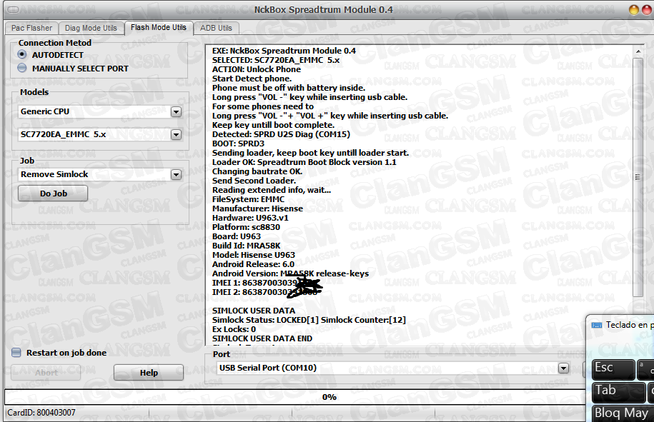Viewport: 654px width, 422px height.
Task: Expand the Remove Simlock job dropdown
Action: click(177, 174)
